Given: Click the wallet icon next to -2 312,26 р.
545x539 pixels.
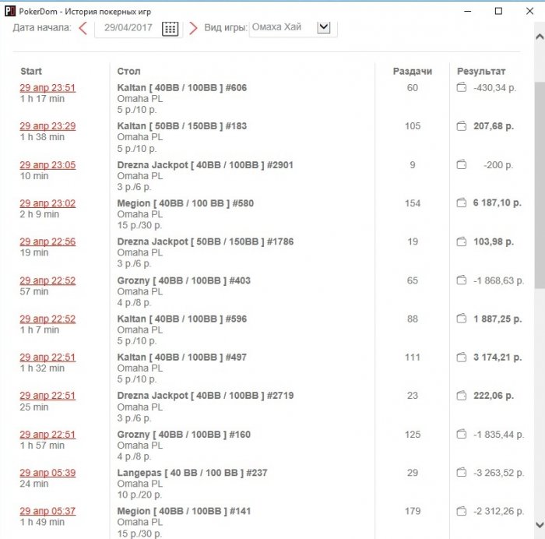Looking at the screenshot, I should point(461,511).
